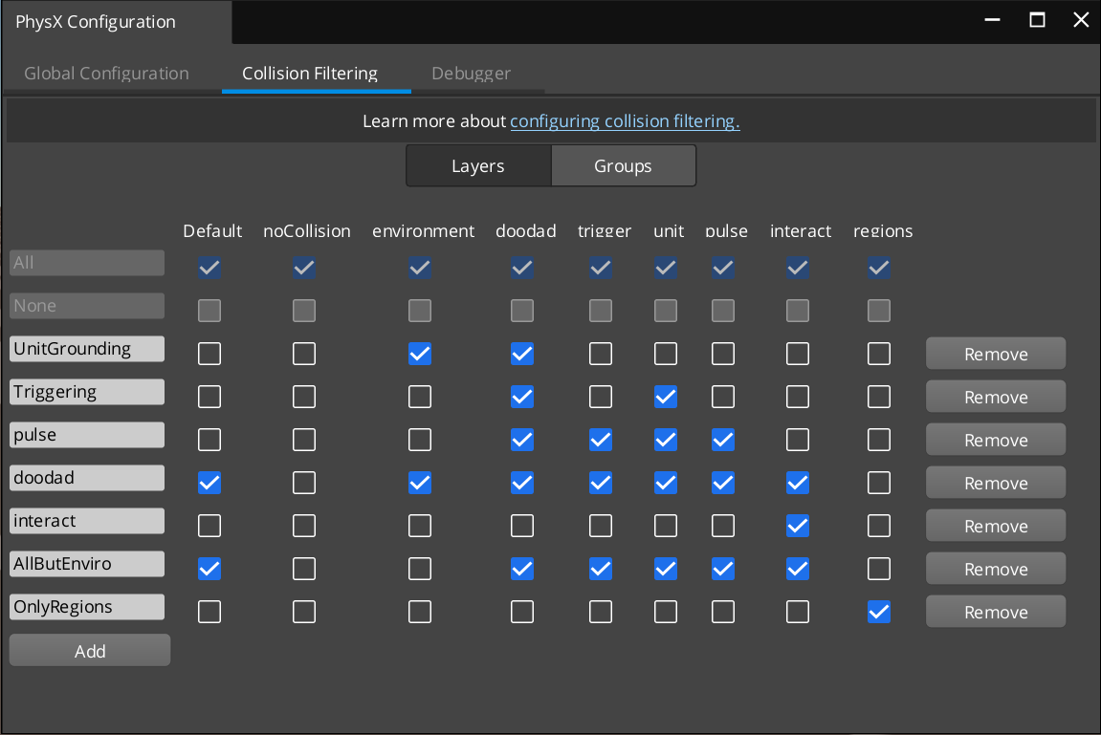This screenshot has width=1101, height=735.
Task: Minimize the PhysX Configuration window
Action: point(993,20)
